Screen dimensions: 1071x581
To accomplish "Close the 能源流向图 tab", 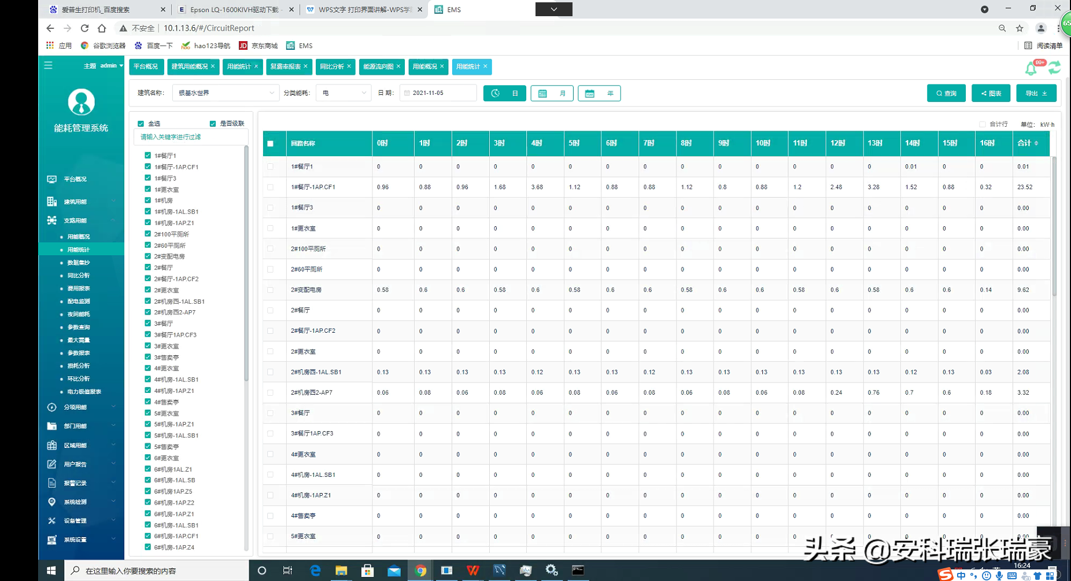I will [x=398, y=67].
